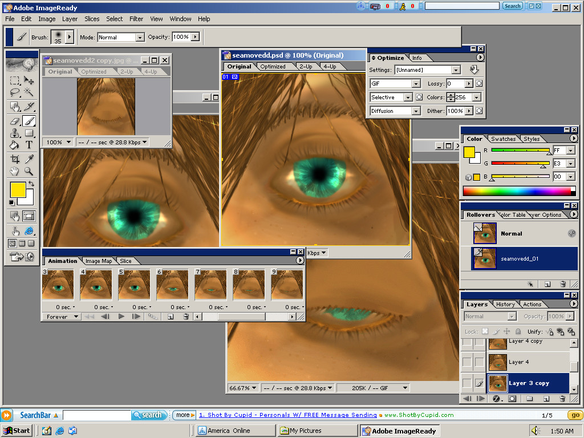Screen dimensions: 584x438
Task: Toggle Unify layer position
Action: [x=549, y=331]
